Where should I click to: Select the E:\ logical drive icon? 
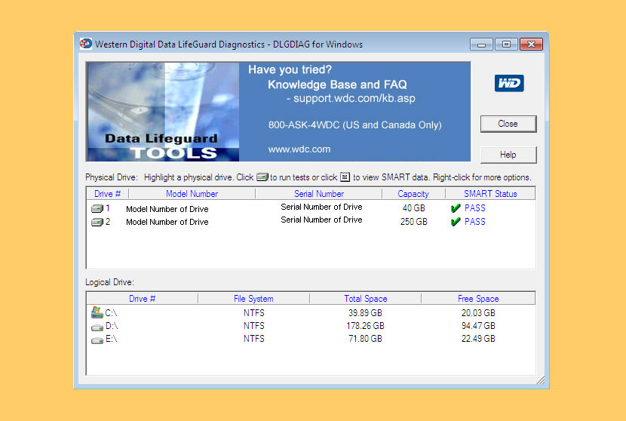point(97,340)
